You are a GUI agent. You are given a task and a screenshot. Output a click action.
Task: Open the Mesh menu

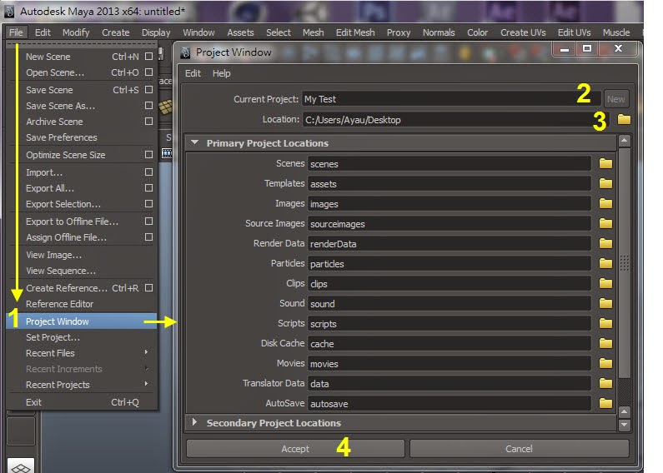point(314,32)
